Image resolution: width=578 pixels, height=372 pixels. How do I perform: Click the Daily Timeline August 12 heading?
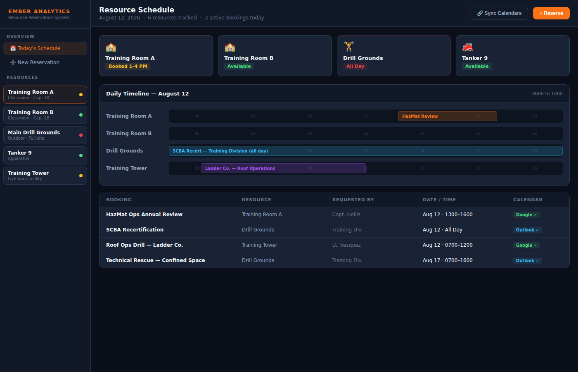[x=147, y=94]
